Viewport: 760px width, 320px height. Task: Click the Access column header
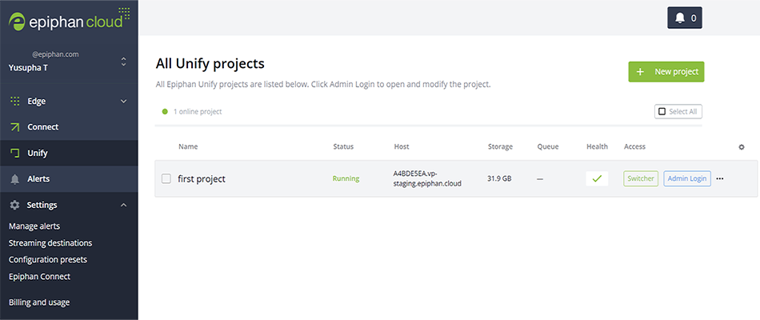point(634,146)
